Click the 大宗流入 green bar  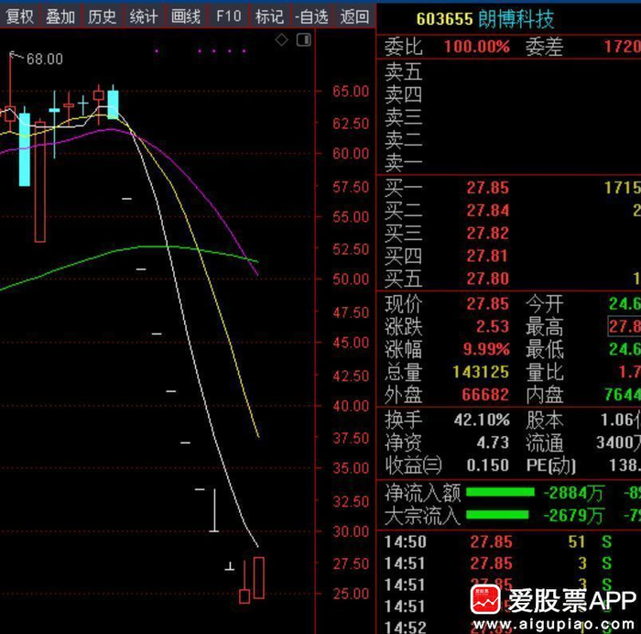(497, 515)
